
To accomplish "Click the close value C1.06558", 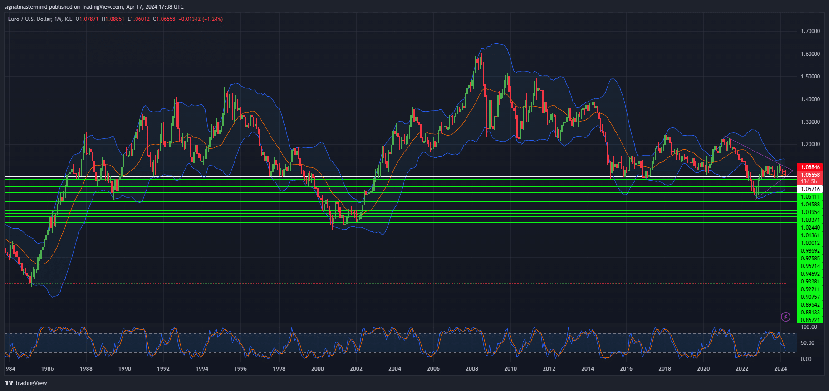I will 164,19.
